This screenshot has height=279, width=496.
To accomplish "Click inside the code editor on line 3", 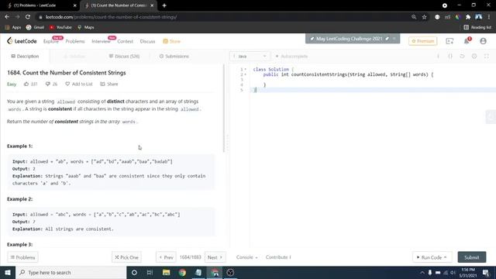I will [x=373, y=80].
